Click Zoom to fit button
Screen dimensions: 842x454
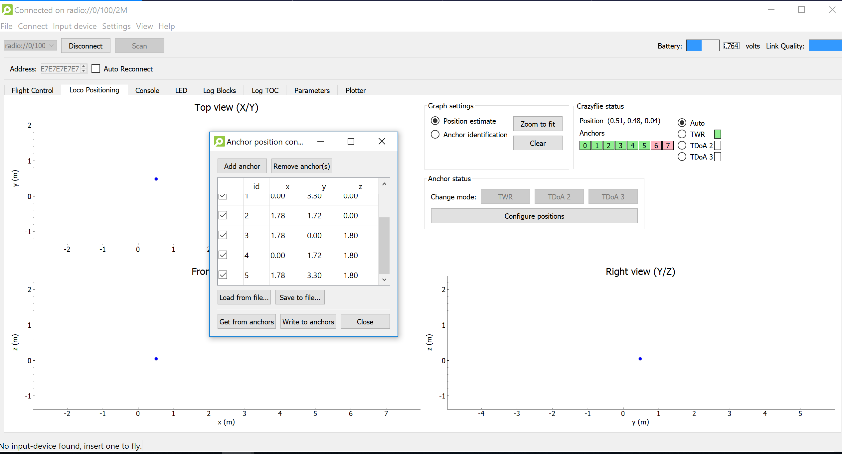(537, 124)
